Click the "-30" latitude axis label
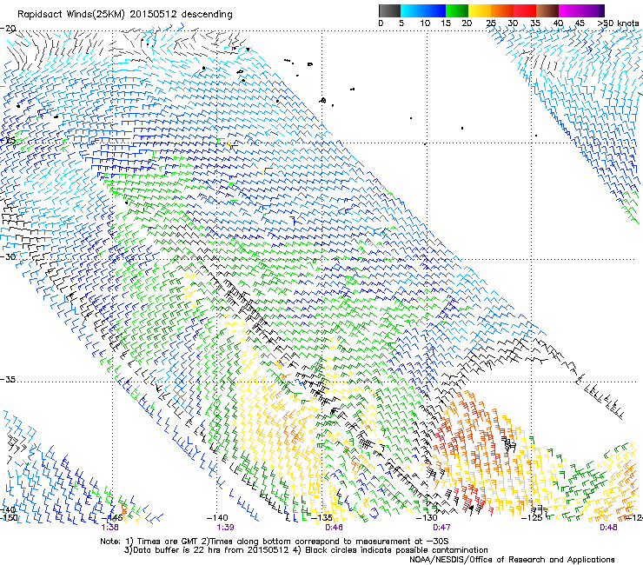The width and height of the screenshot is (643, 565). 8,256
